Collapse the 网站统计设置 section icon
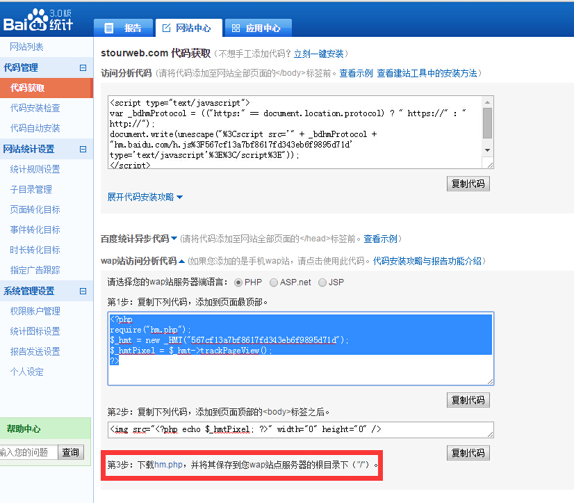Screen dimensions: 574x503 click(x=82, y=149)
